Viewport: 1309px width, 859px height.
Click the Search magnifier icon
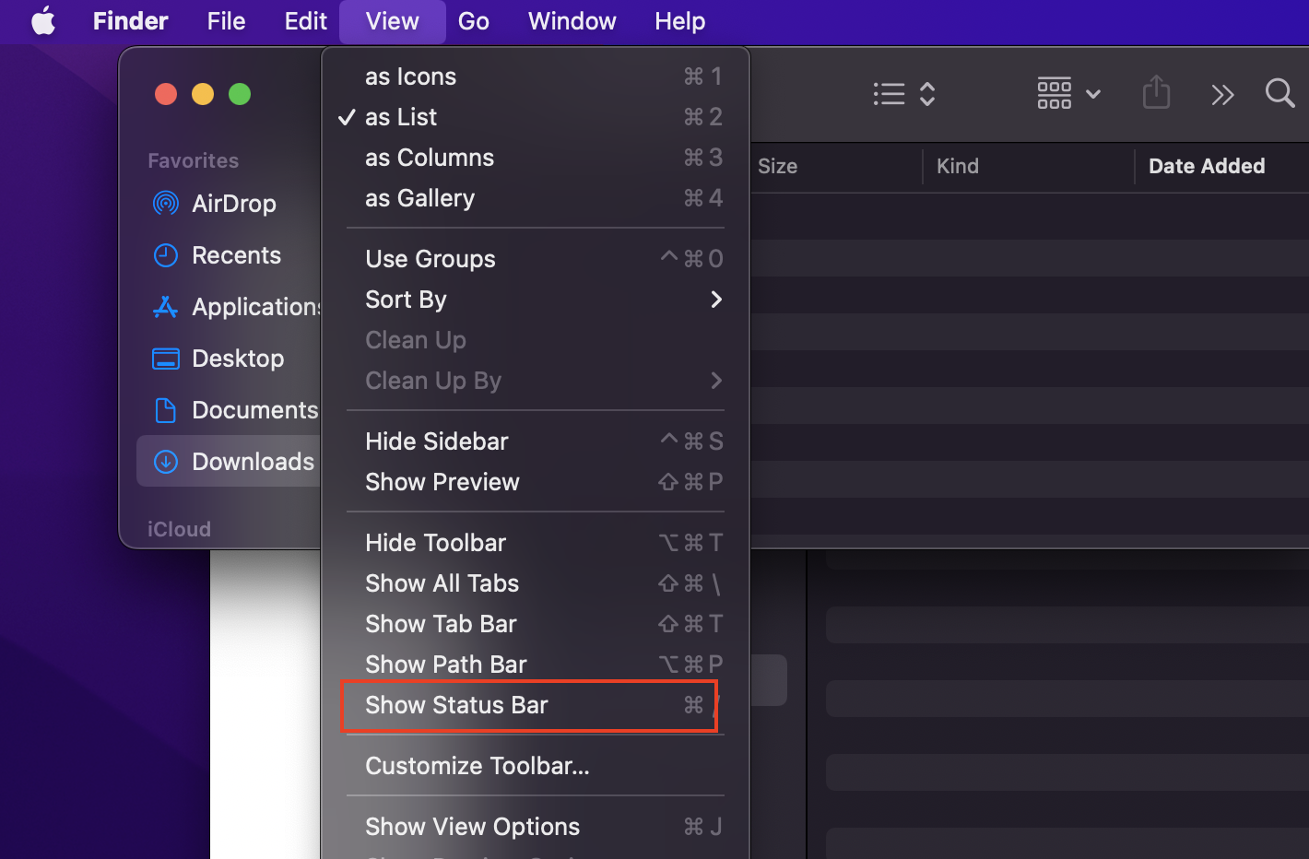tap(1280, 93)
